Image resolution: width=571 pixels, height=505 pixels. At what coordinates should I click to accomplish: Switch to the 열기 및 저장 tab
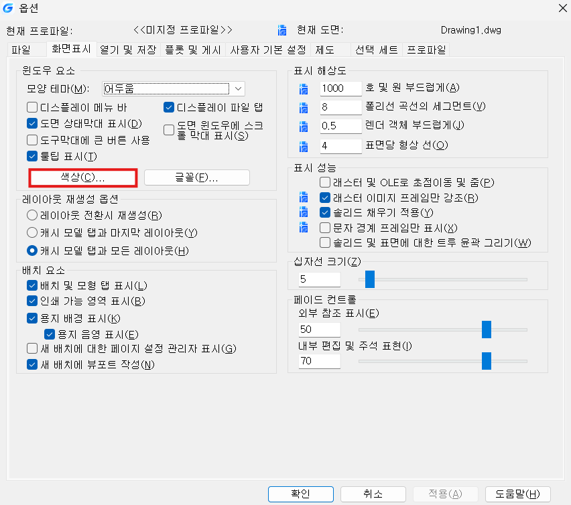point(127,50)
